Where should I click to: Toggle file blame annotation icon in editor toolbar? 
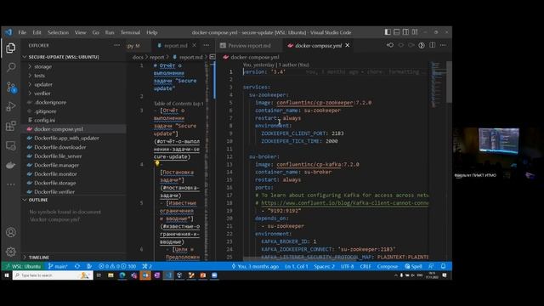pos(422,45)
